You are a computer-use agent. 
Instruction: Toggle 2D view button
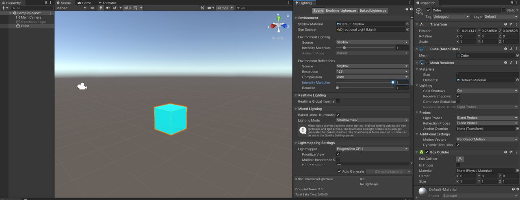pos(92,8)
